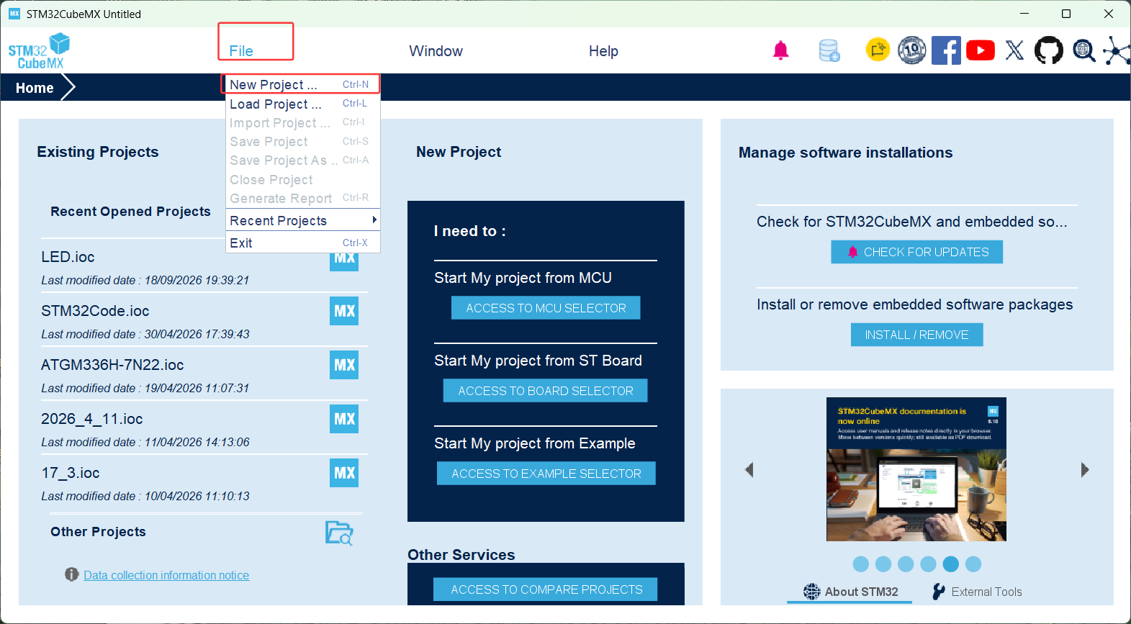Click the MX icon beside 17_3.ioc

click(344, 473)
